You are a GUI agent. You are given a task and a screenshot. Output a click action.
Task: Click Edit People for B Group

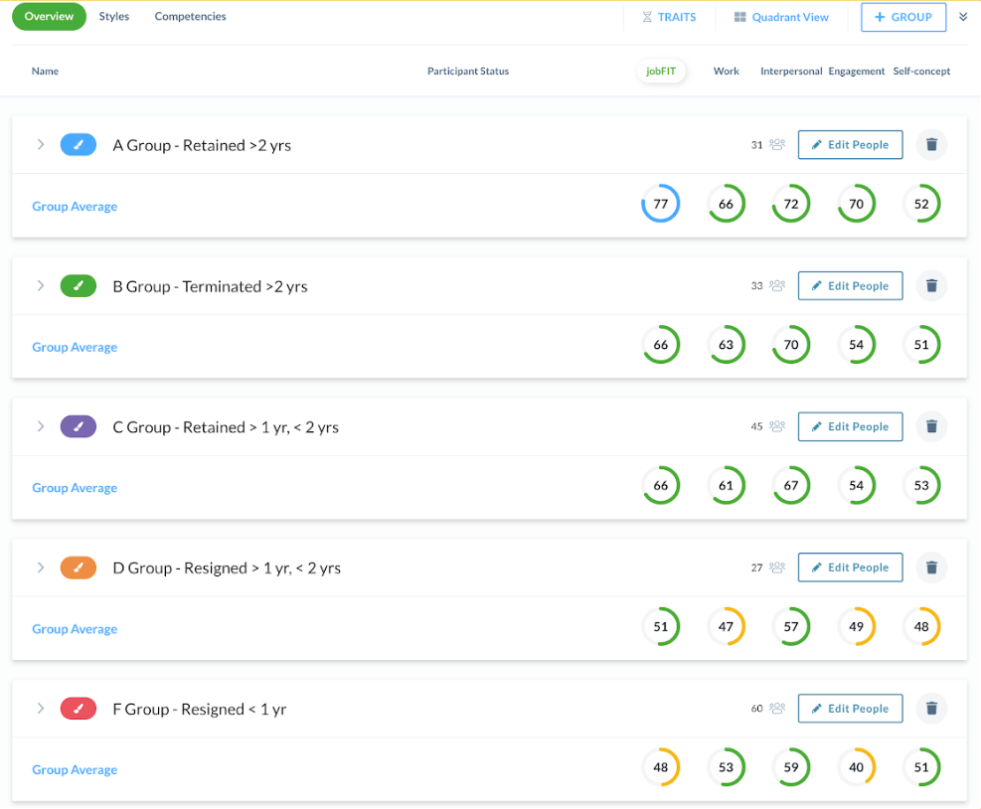click(x=850, y=286)
